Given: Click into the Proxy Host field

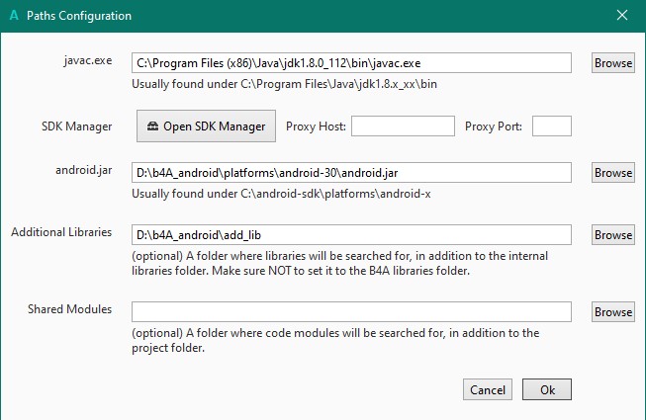Looking at the screenshot, I should tap(403, 126).
